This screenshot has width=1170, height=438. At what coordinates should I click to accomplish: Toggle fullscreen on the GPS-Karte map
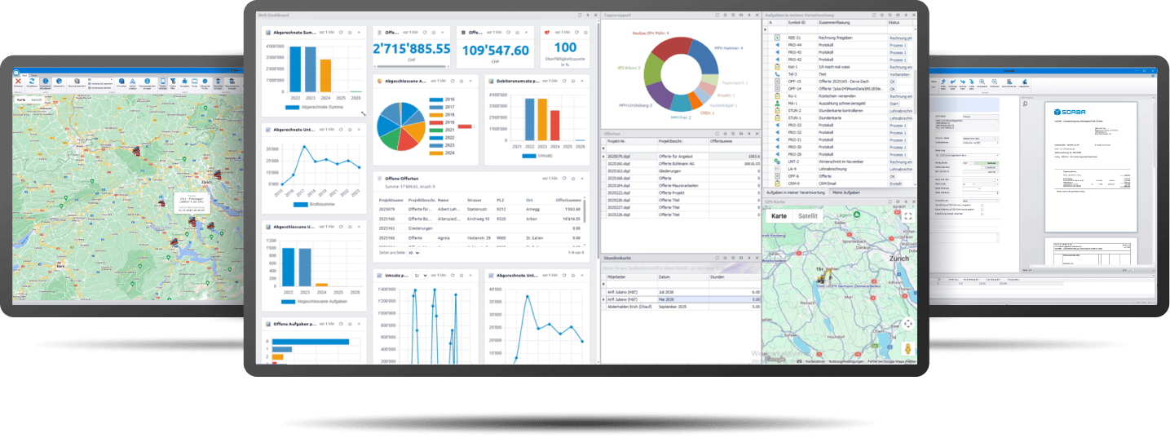(908, 216)
